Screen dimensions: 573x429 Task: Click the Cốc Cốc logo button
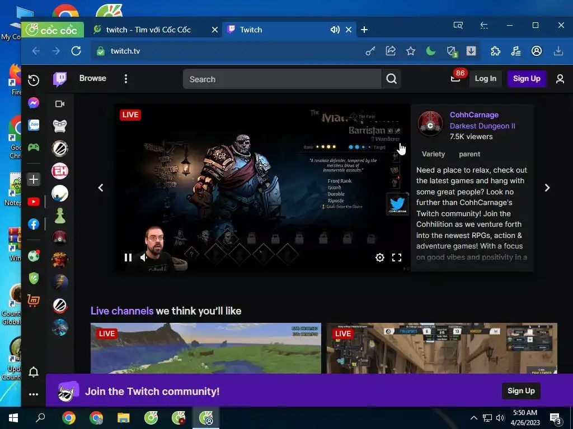click(53, 30)
